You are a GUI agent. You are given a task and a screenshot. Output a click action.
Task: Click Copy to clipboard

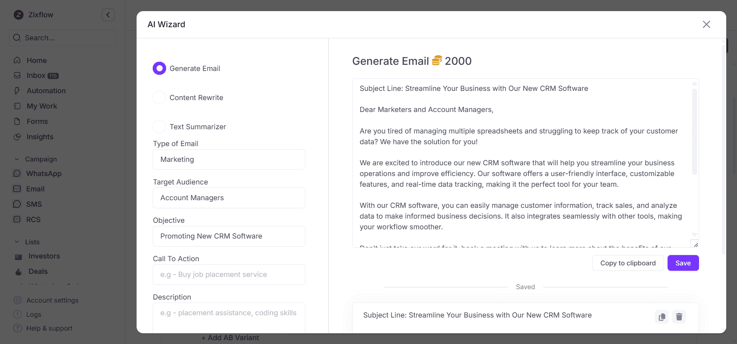point(628,263)
